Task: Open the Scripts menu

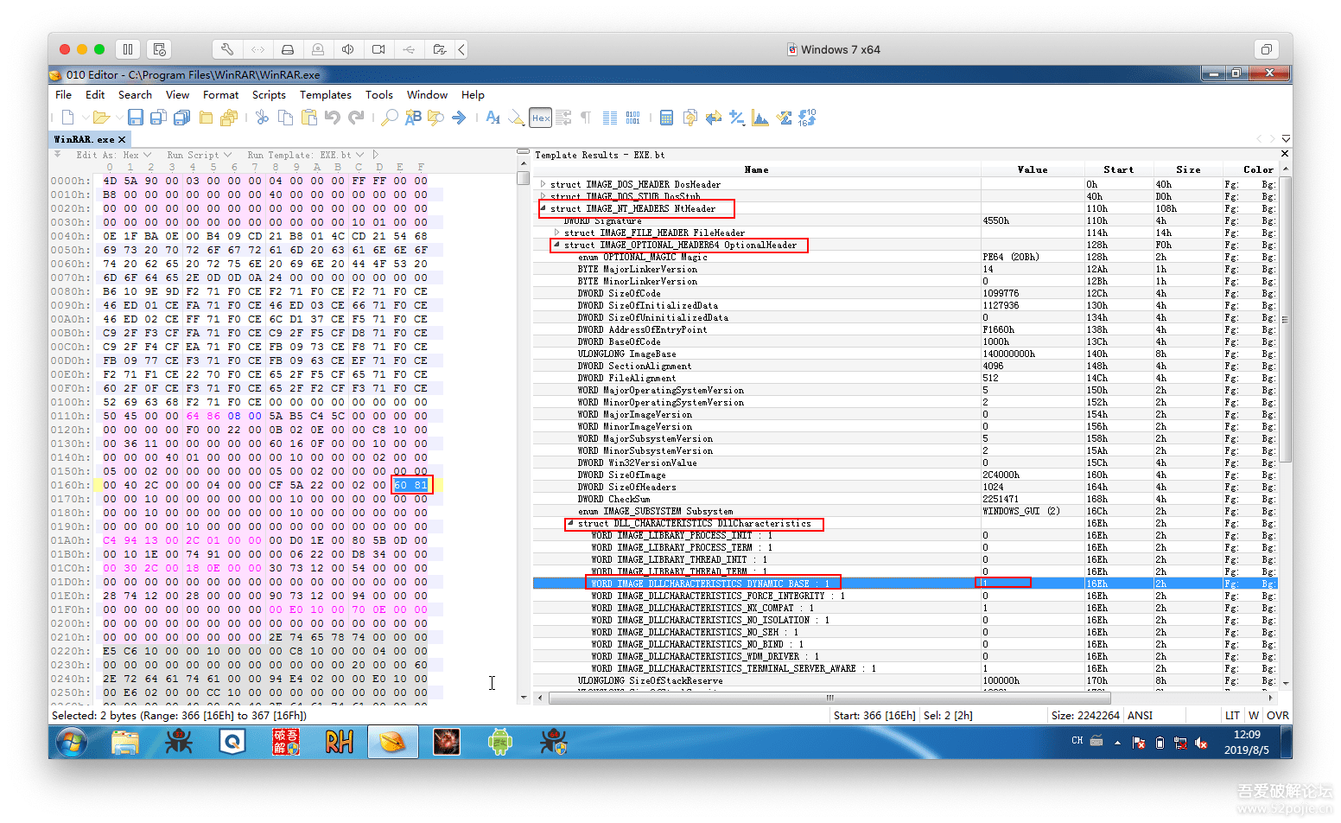Action: tap(269, 95)
